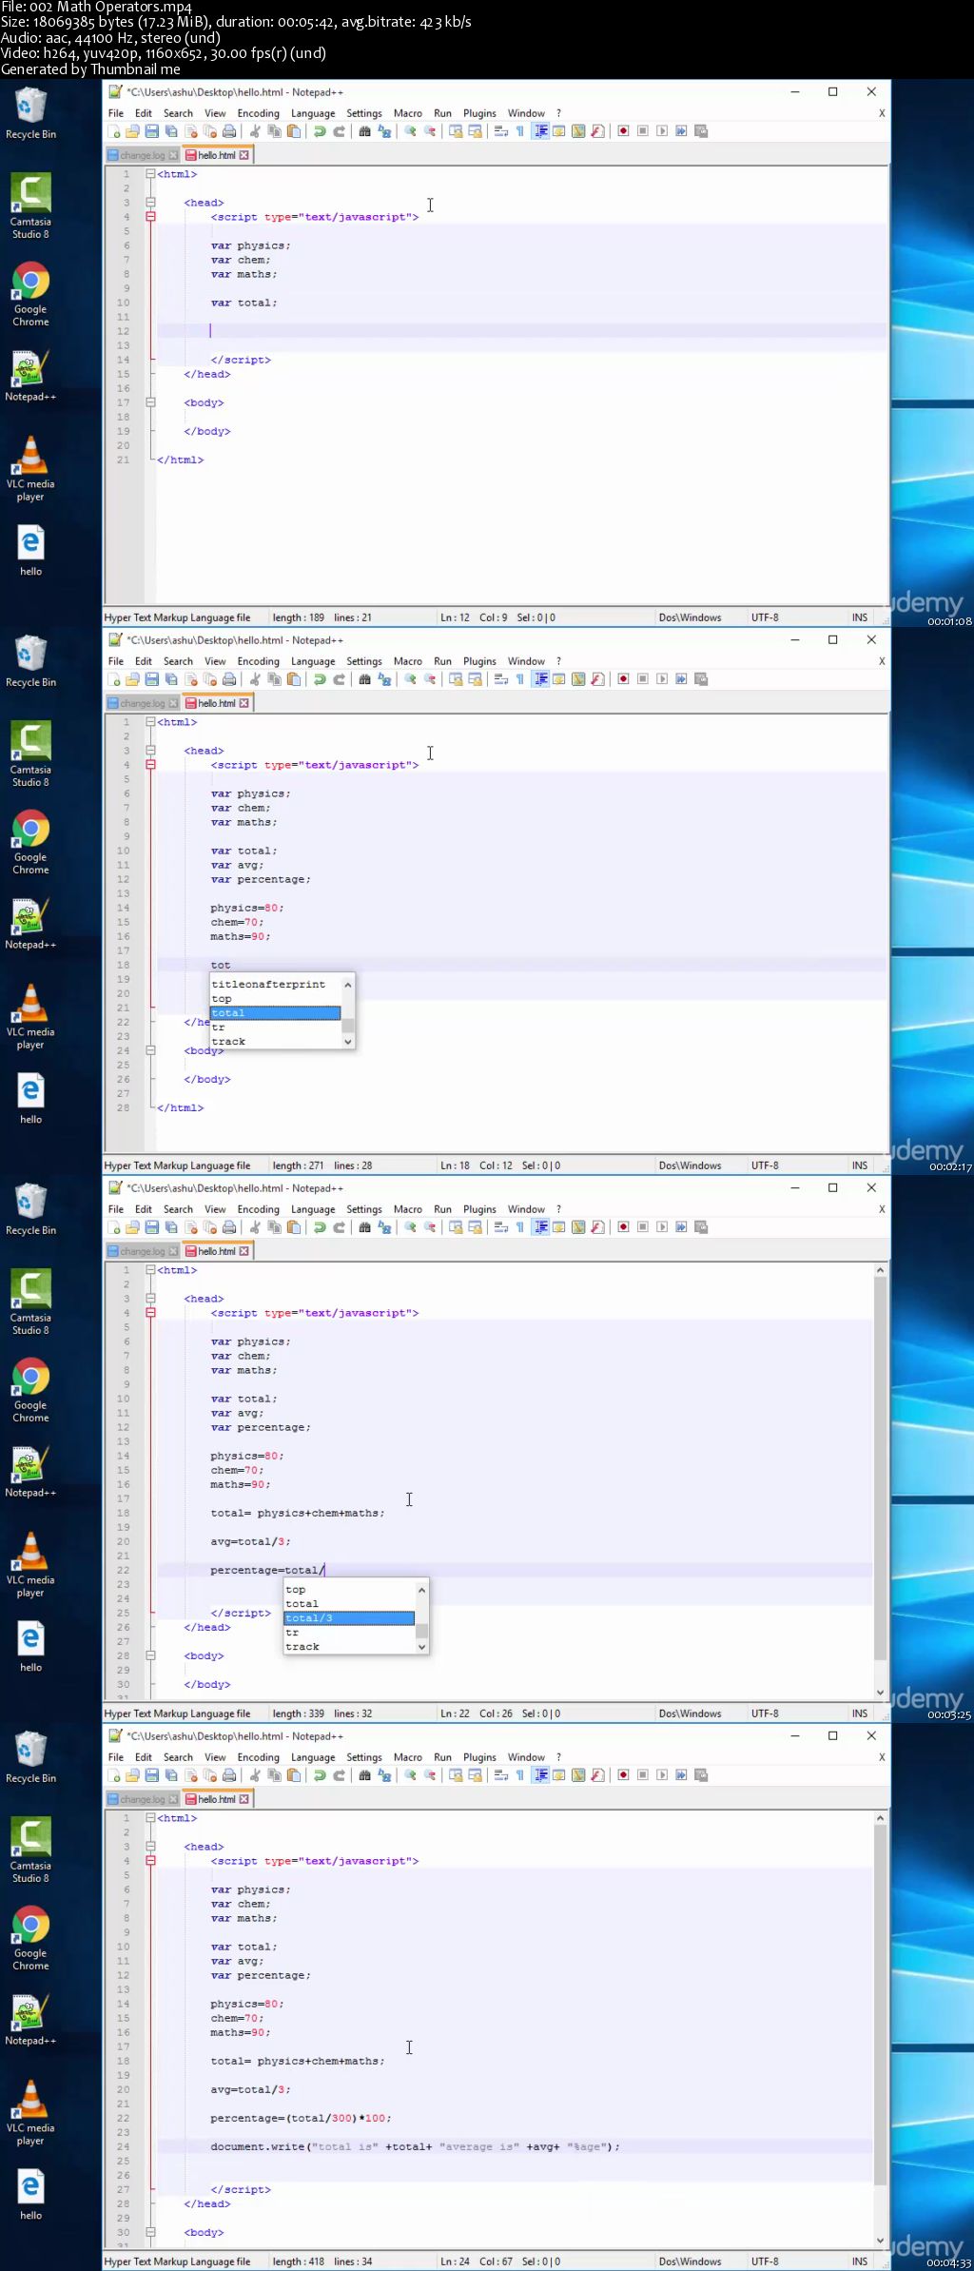Collapse the <head> fold marker in the 21-line file
The width and height of the screenshot is (974, 2271).
click(x=150, y=203)
